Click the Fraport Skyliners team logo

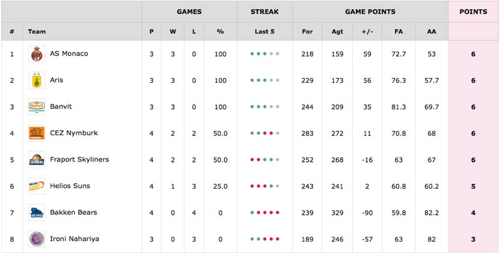click(37, 160)
